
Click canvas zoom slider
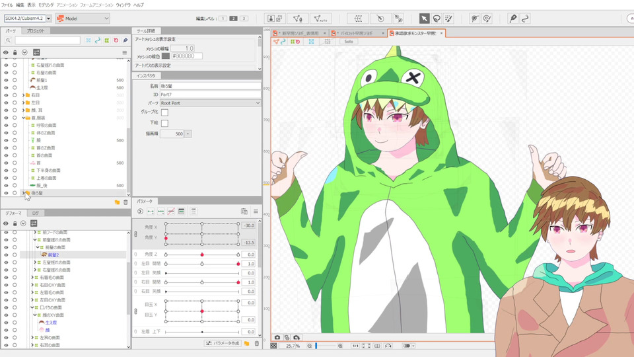pos(325,346)
